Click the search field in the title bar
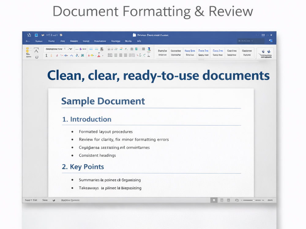This screenshot has width=306, height=229. [251, 41]
